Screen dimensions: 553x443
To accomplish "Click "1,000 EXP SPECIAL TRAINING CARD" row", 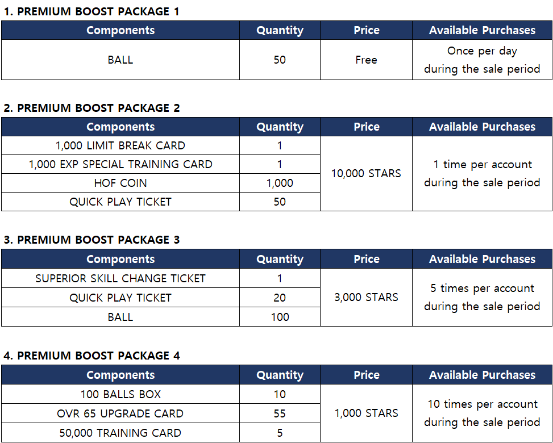I will (120, 164).
